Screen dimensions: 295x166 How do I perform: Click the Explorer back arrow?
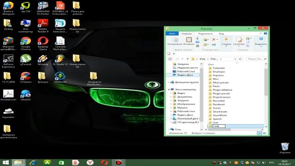pyautogui.click(x=170, y=59)
